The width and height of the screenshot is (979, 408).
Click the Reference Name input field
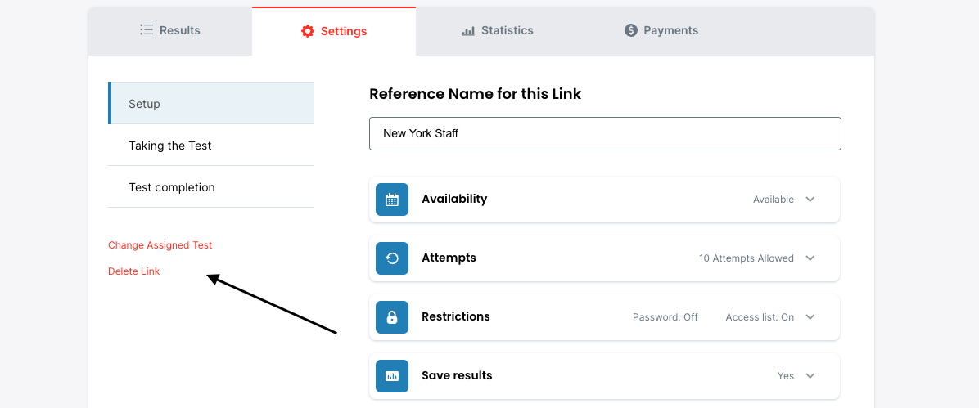coord(605,133)
